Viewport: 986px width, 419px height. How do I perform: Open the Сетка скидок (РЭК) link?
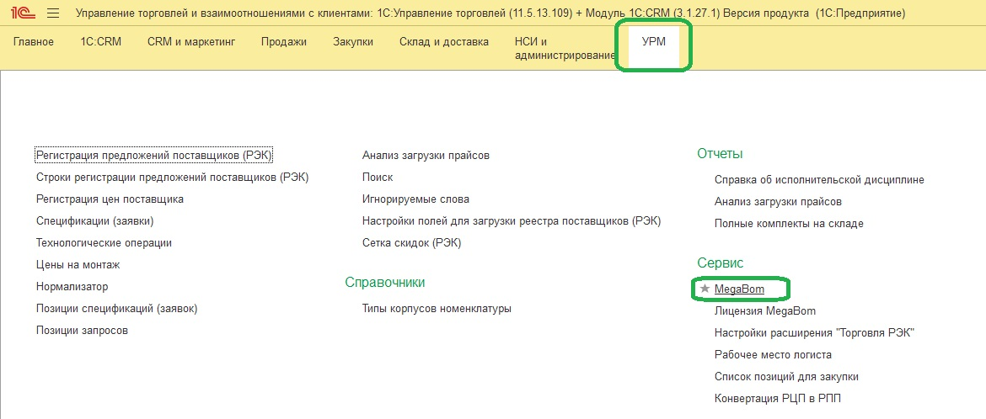(x=411, y=242)
